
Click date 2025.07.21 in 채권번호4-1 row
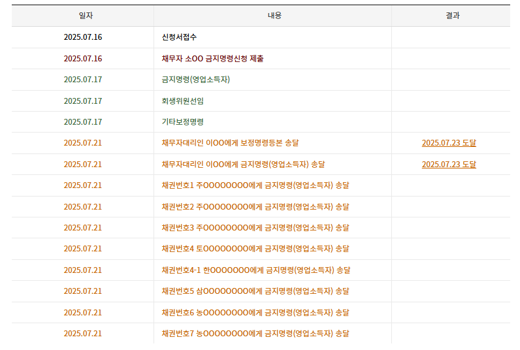coord(83,270)
